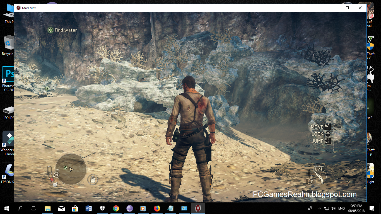
Task: Select the Wondershare Filmora desktop shortcut
Action: (x=8, y=144)
